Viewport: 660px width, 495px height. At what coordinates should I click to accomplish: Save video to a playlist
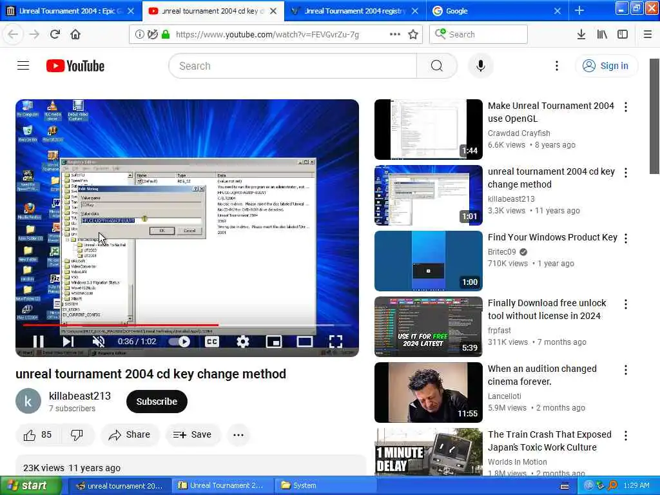pyautogui.click(x=192, y=435)
